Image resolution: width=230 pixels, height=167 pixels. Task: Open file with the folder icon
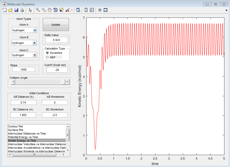[x=10, y=10]
